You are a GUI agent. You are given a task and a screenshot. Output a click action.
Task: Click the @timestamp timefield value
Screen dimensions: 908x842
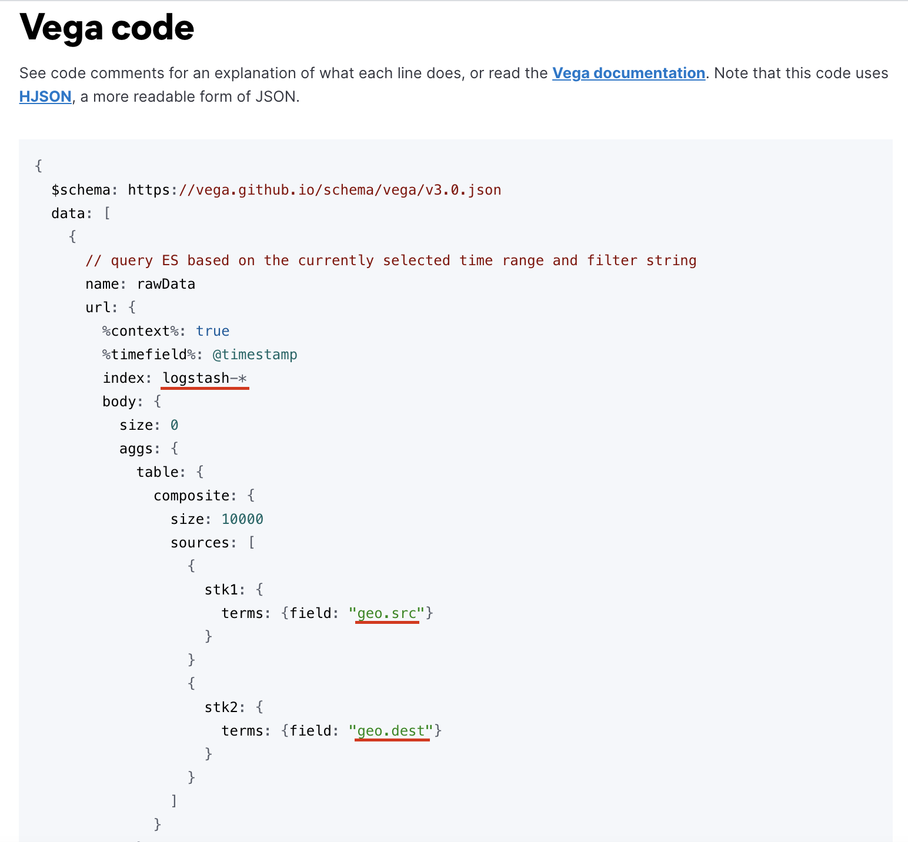[255, 355]
